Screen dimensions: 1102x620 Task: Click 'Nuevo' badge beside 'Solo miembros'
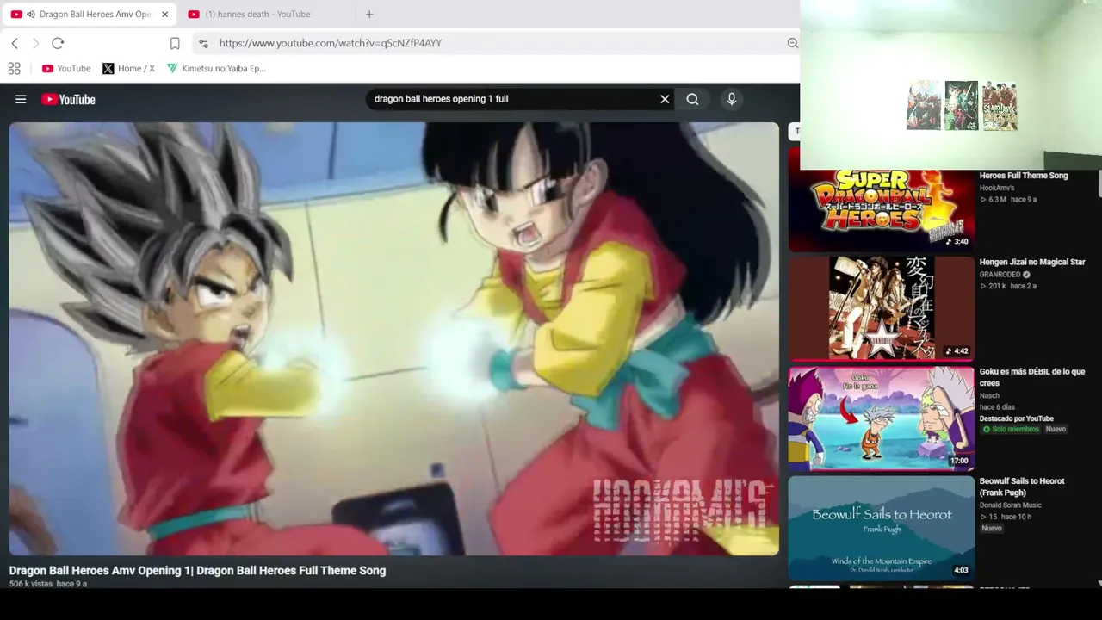tap(1056, 429)
